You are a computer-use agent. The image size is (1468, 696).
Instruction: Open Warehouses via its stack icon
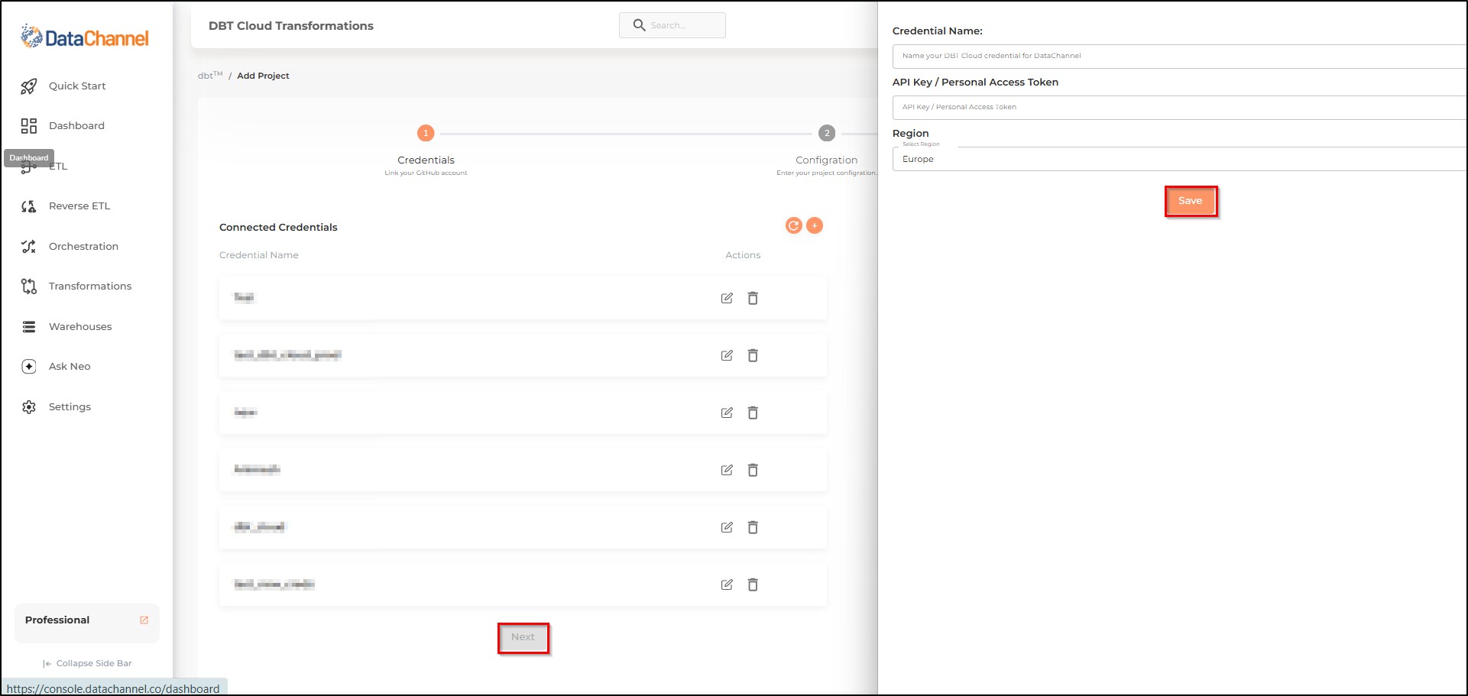click(29, 327)
